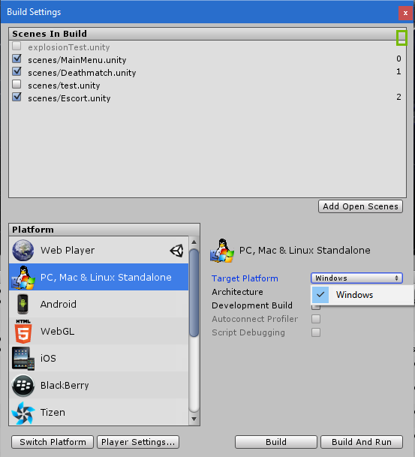The height and width of the screenshot is (457, 415).
Task: Click the Switch Platform button
Action: (x=53, y=442)
